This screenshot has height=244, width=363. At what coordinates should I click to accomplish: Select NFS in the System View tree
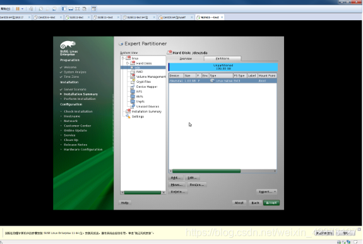139,92
